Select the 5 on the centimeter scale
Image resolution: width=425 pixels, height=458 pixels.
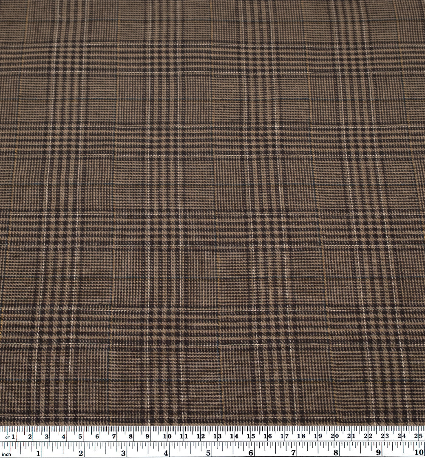coord(80,436)
